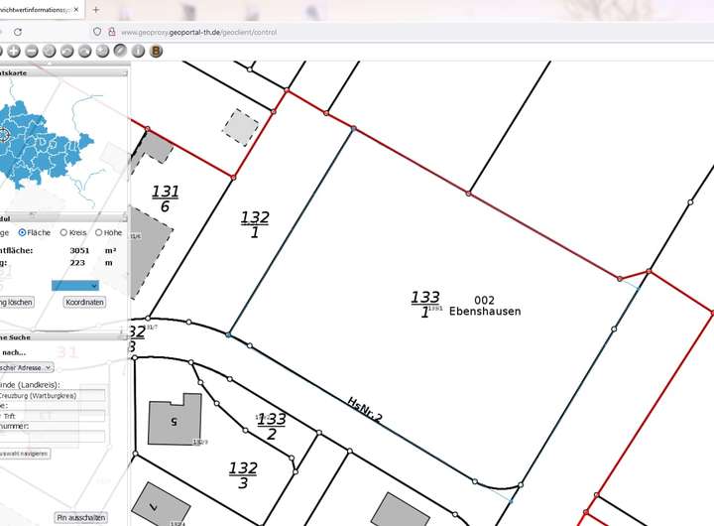Select the Fläche radio button
The height and width of the screenshot is (526, 714).
tap(23, 232)
